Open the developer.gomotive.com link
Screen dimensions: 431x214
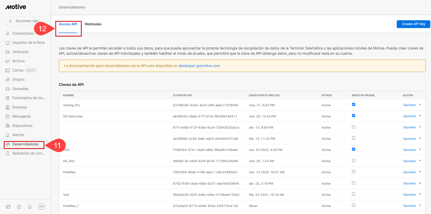(199, 66)
